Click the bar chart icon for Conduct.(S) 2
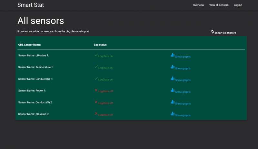 (x=172, y=102)
